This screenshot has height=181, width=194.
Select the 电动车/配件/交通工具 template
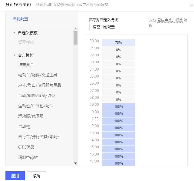[38, 75]
